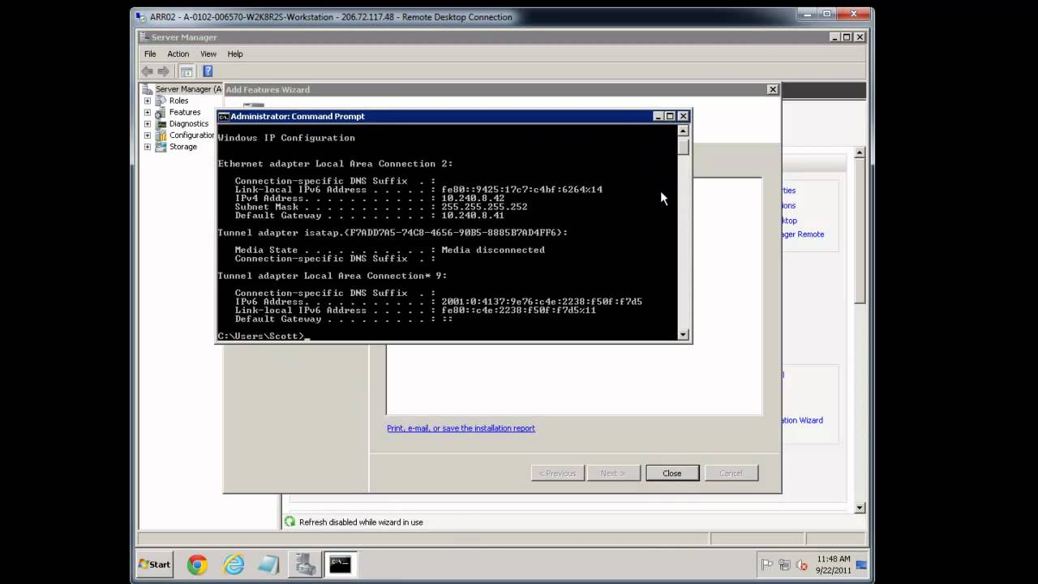This screenshot has height=584, width=1038.
Task: Maximize the Command Prompt window
Action: tap(670, 116)
